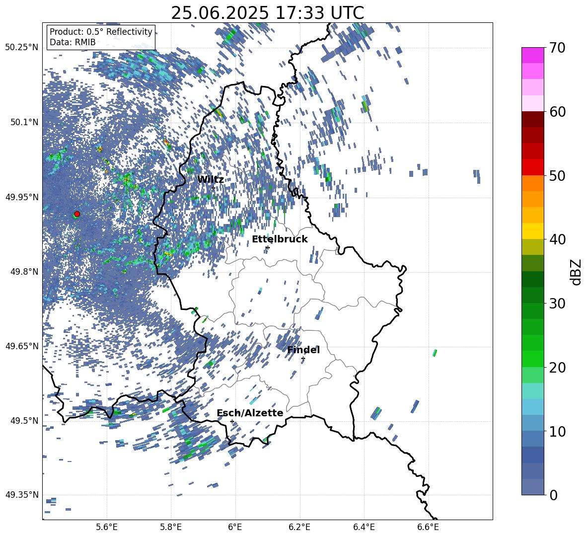Click the Wiltz city label
The image size is (588, 537).
(211, 179)
